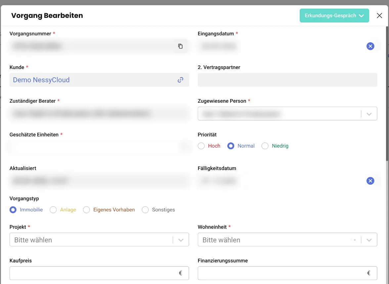Image resolution: width=389 pixels, height=284 pixels.
Task: Click the Priorität label
Action: [x=207, y=134]
